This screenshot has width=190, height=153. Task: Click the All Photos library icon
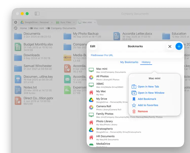tap(91, 78)
